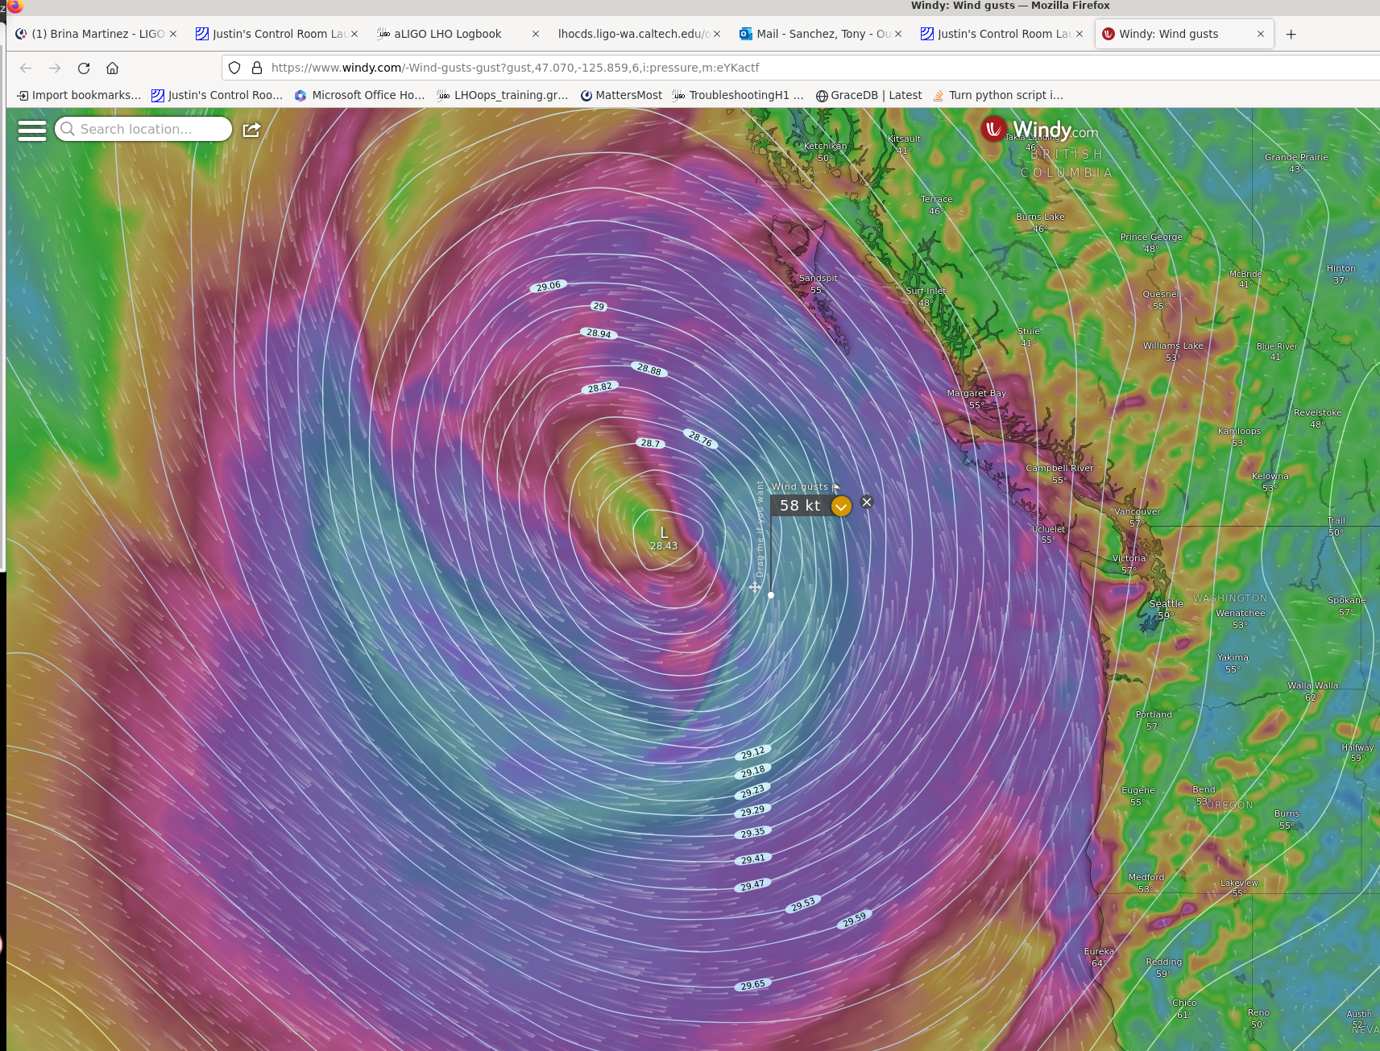Open the browser home page
This screenshot has height=1051, width=1380.
tap(113, 68)
